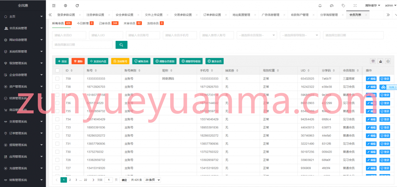Click the 调整会员级别 button

(165, 61)
